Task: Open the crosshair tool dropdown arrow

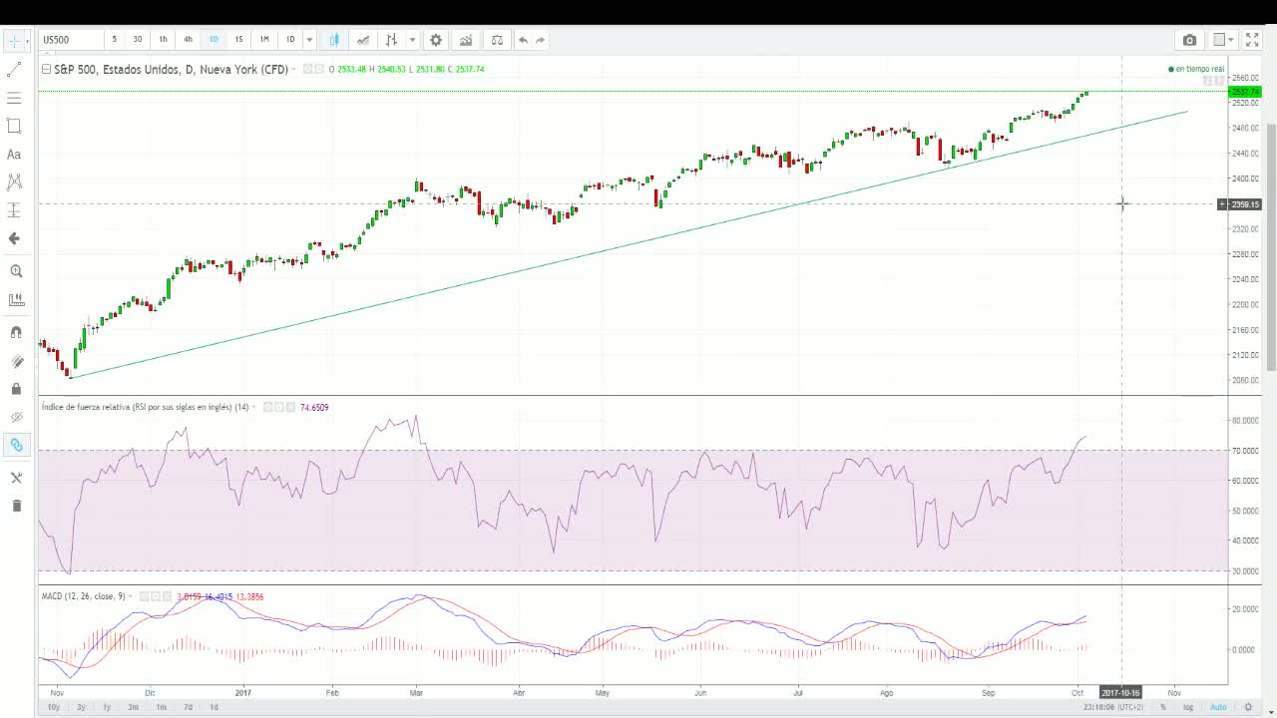Action: pos(28,41)
